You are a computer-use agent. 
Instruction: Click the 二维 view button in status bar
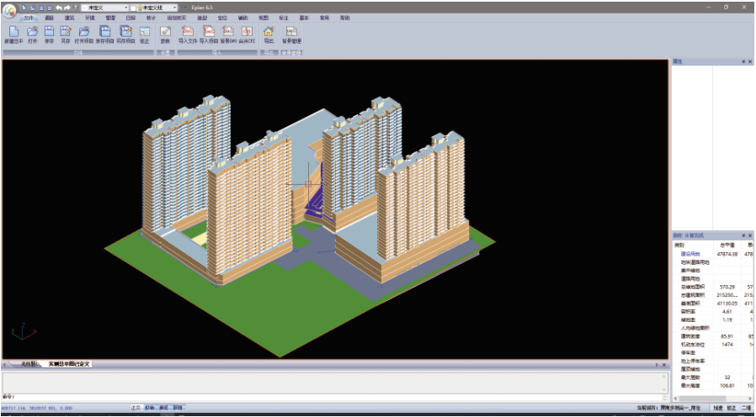745,408
